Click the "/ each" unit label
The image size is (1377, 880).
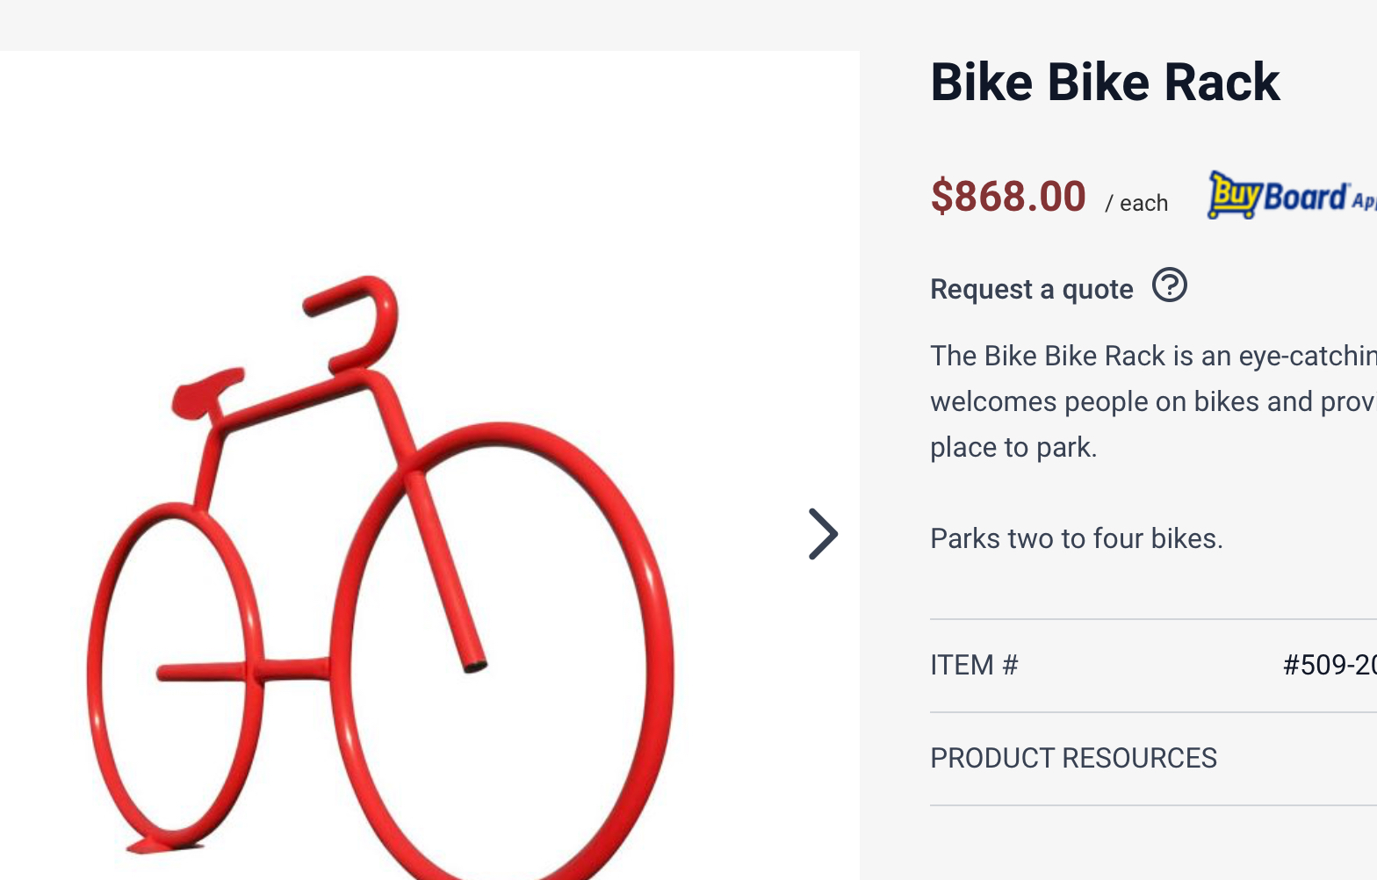coord(1136,203)
